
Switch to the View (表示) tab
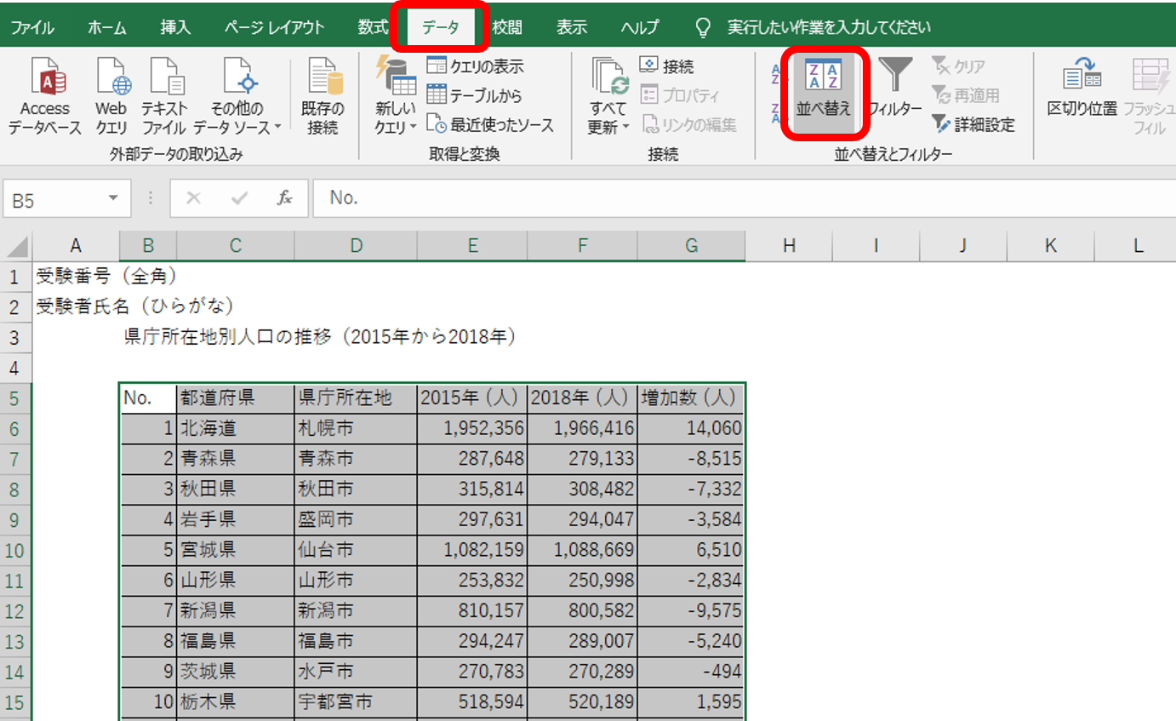572,27
